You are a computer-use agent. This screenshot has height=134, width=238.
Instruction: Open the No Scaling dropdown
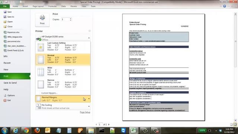tap(63, 106)
